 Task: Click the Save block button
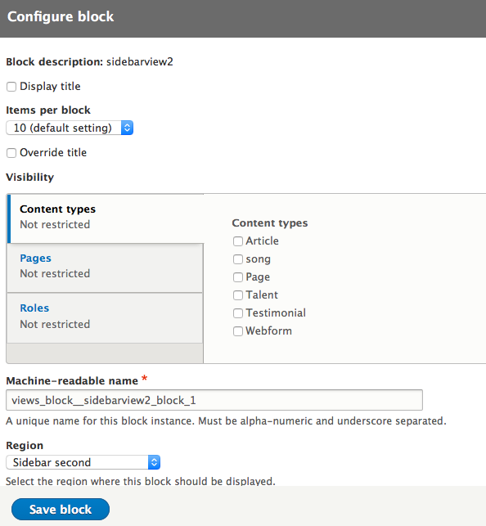click(x=61, y=509)
